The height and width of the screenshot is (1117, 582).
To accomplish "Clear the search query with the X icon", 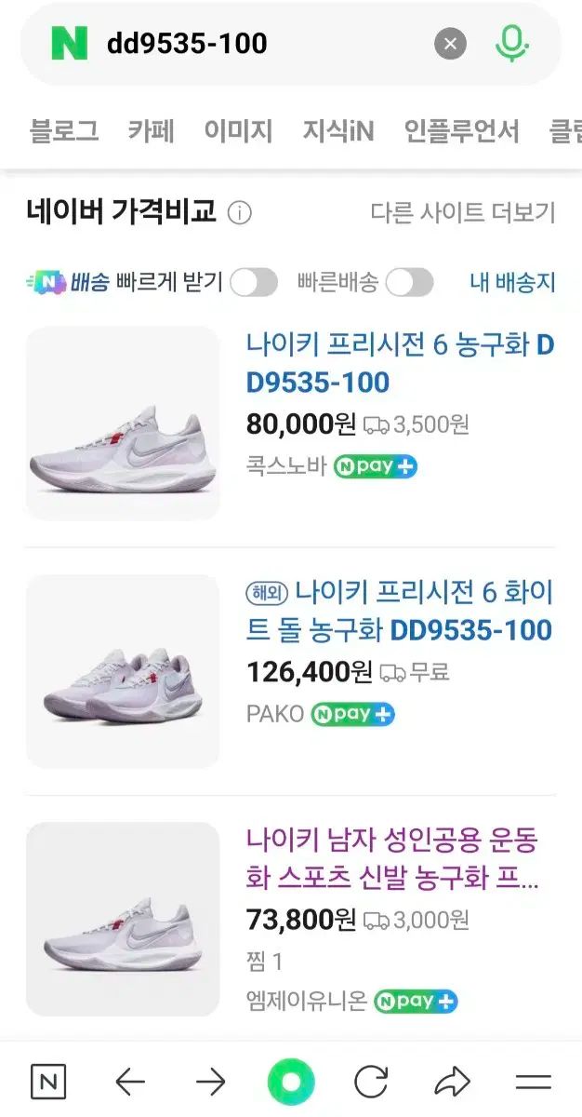I will (x=451, y=41).
